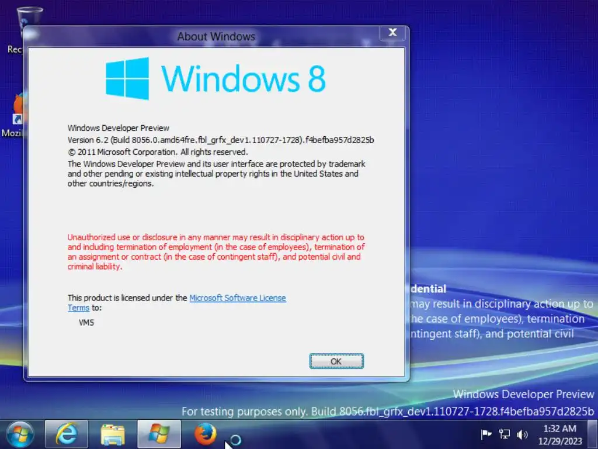Close the About Windows dialog
598x449 pixels.
[x=393, y=33]
